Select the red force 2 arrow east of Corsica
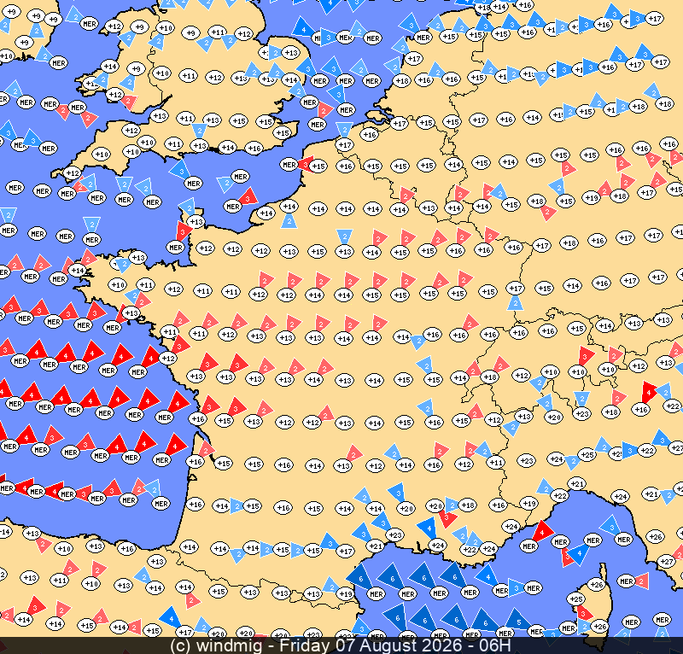The image size is (683, 654). tap(642, 581)
